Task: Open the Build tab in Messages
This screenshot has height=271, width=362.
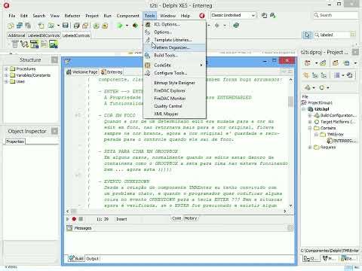Action: (76, 258)
